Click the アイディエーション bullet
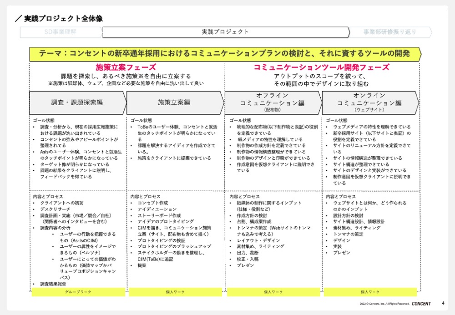Image resolution: width=455 pixels, height=315 pixels. (157, 209)
